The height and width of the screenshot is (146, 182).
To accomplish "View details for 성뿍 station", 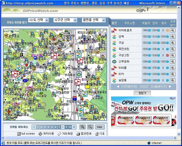I will tap(173, 37).
